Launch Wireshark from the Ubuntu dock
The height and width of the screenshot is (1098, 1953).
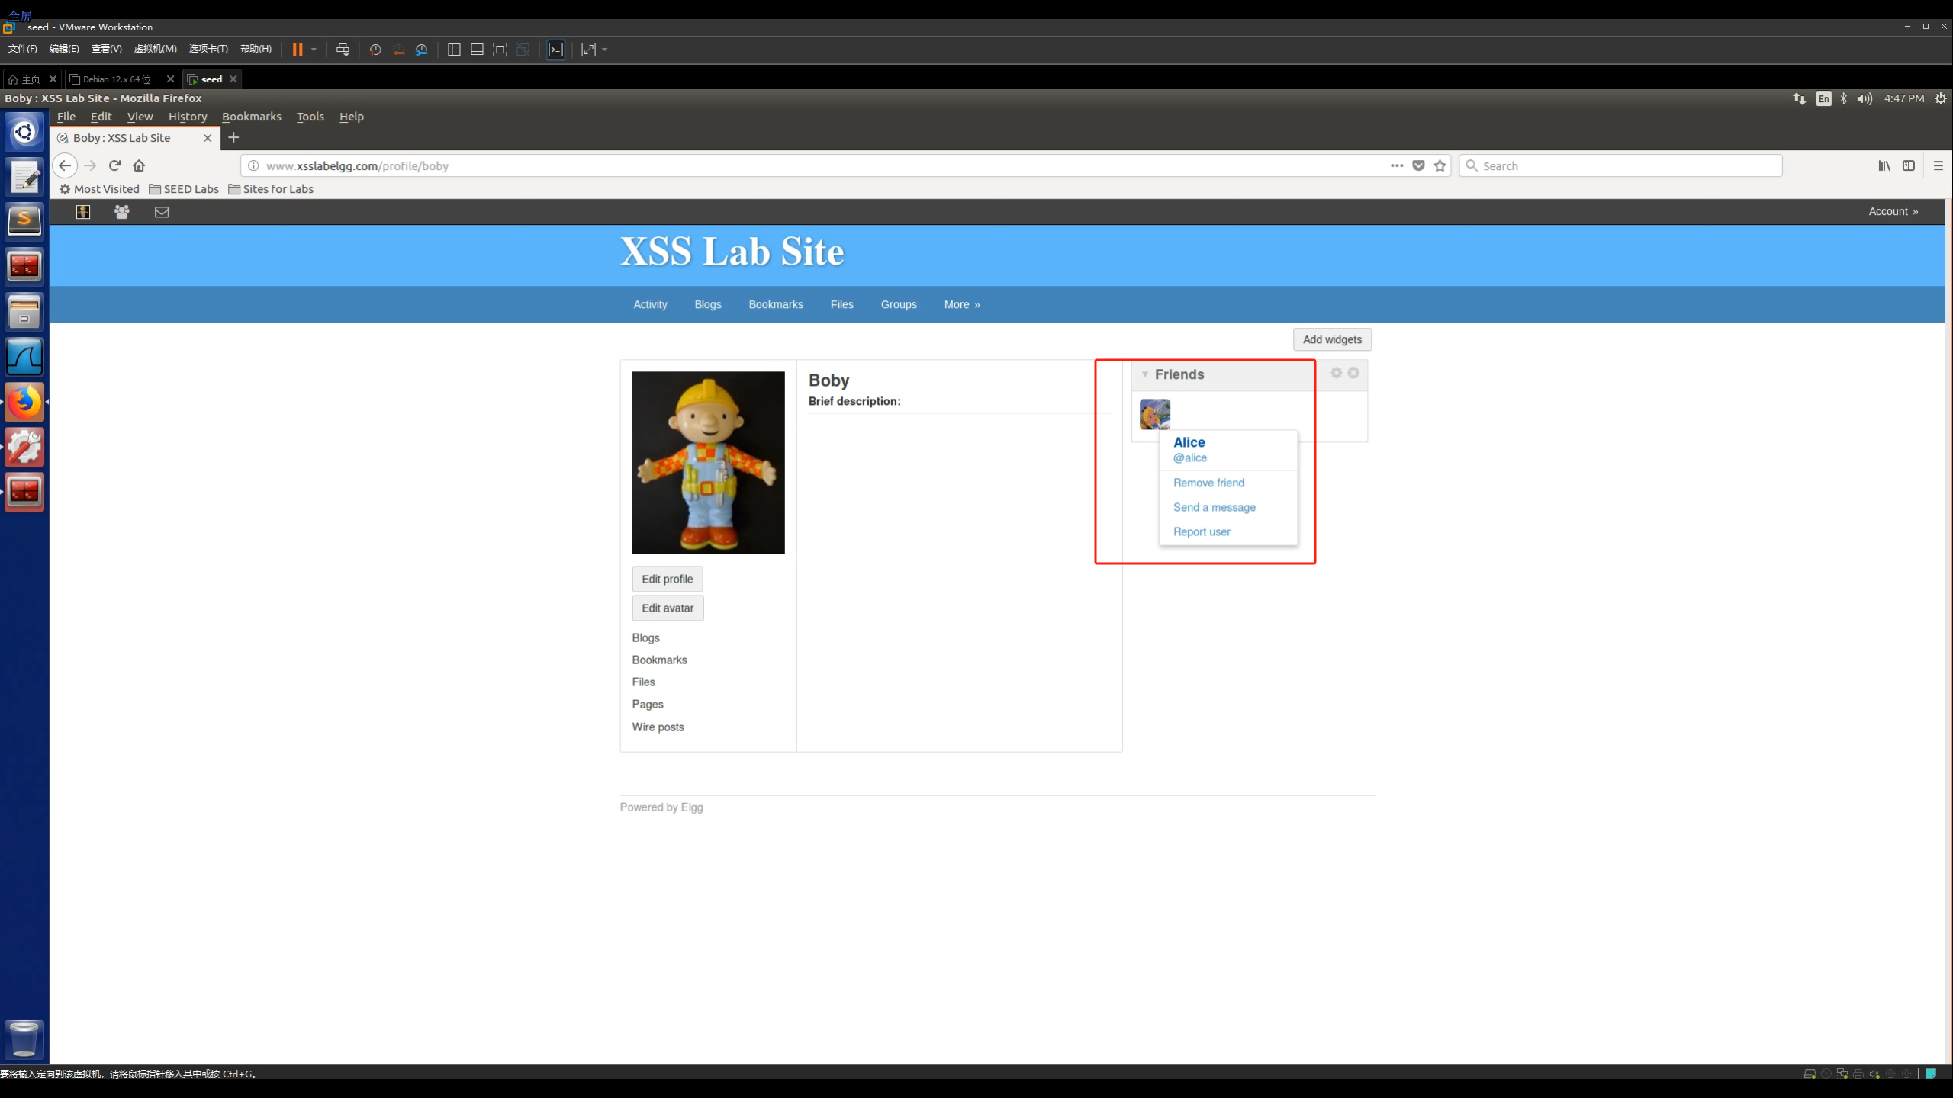pos(24,357)
